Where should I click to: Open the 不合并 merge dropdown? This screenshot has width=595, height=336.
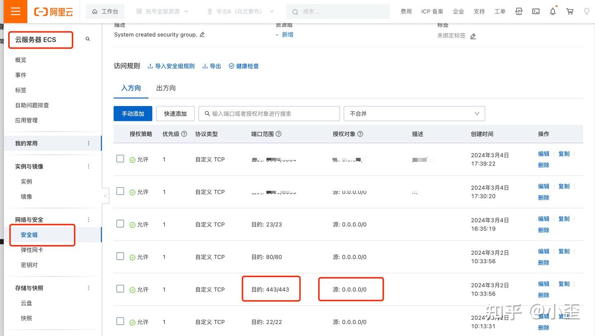414,114
